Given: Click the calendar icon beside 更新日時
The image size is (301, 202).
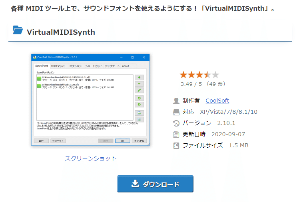Looking at the screenshot, I should pyautogui.click(x=176, y=135).
